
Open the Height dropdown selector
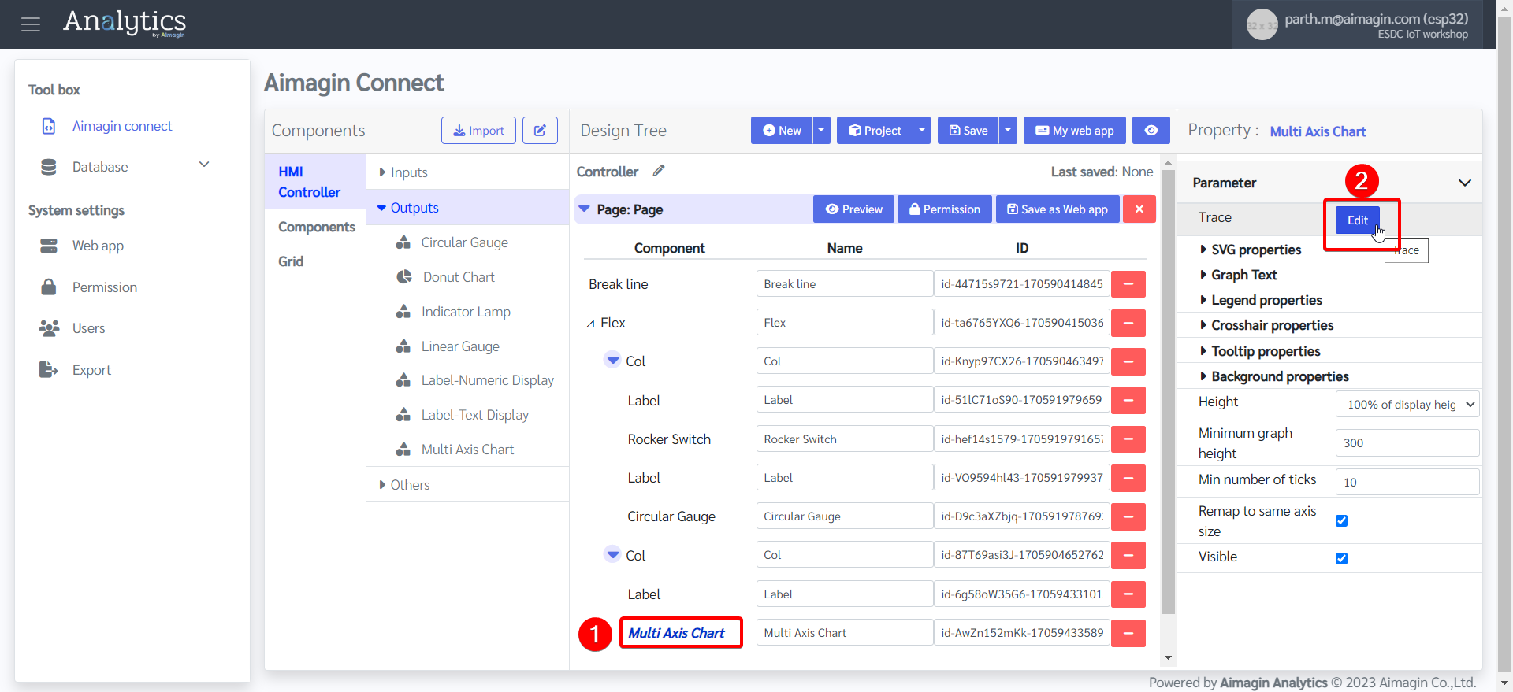(1407, 405)
